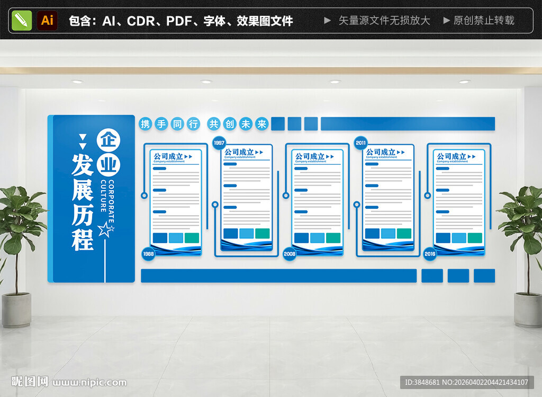Viewport: 542px width, 397px height.
Task: Click the round '来' character badge
Action: (261, 124)
